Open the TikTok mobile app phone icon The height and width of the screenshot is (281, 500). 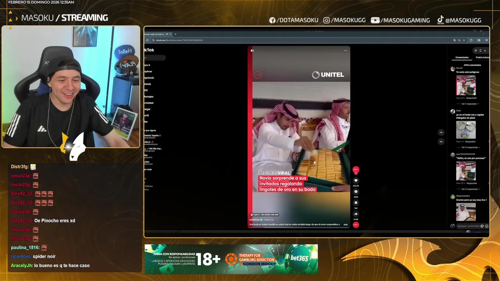(x=480, y=50)
